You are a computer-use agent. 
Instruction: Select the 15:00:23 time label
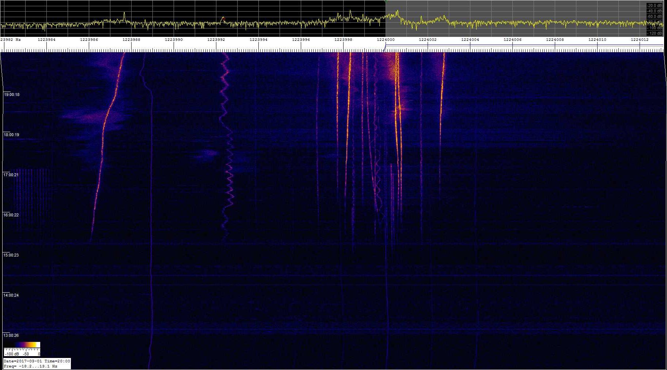coord(12,255)
